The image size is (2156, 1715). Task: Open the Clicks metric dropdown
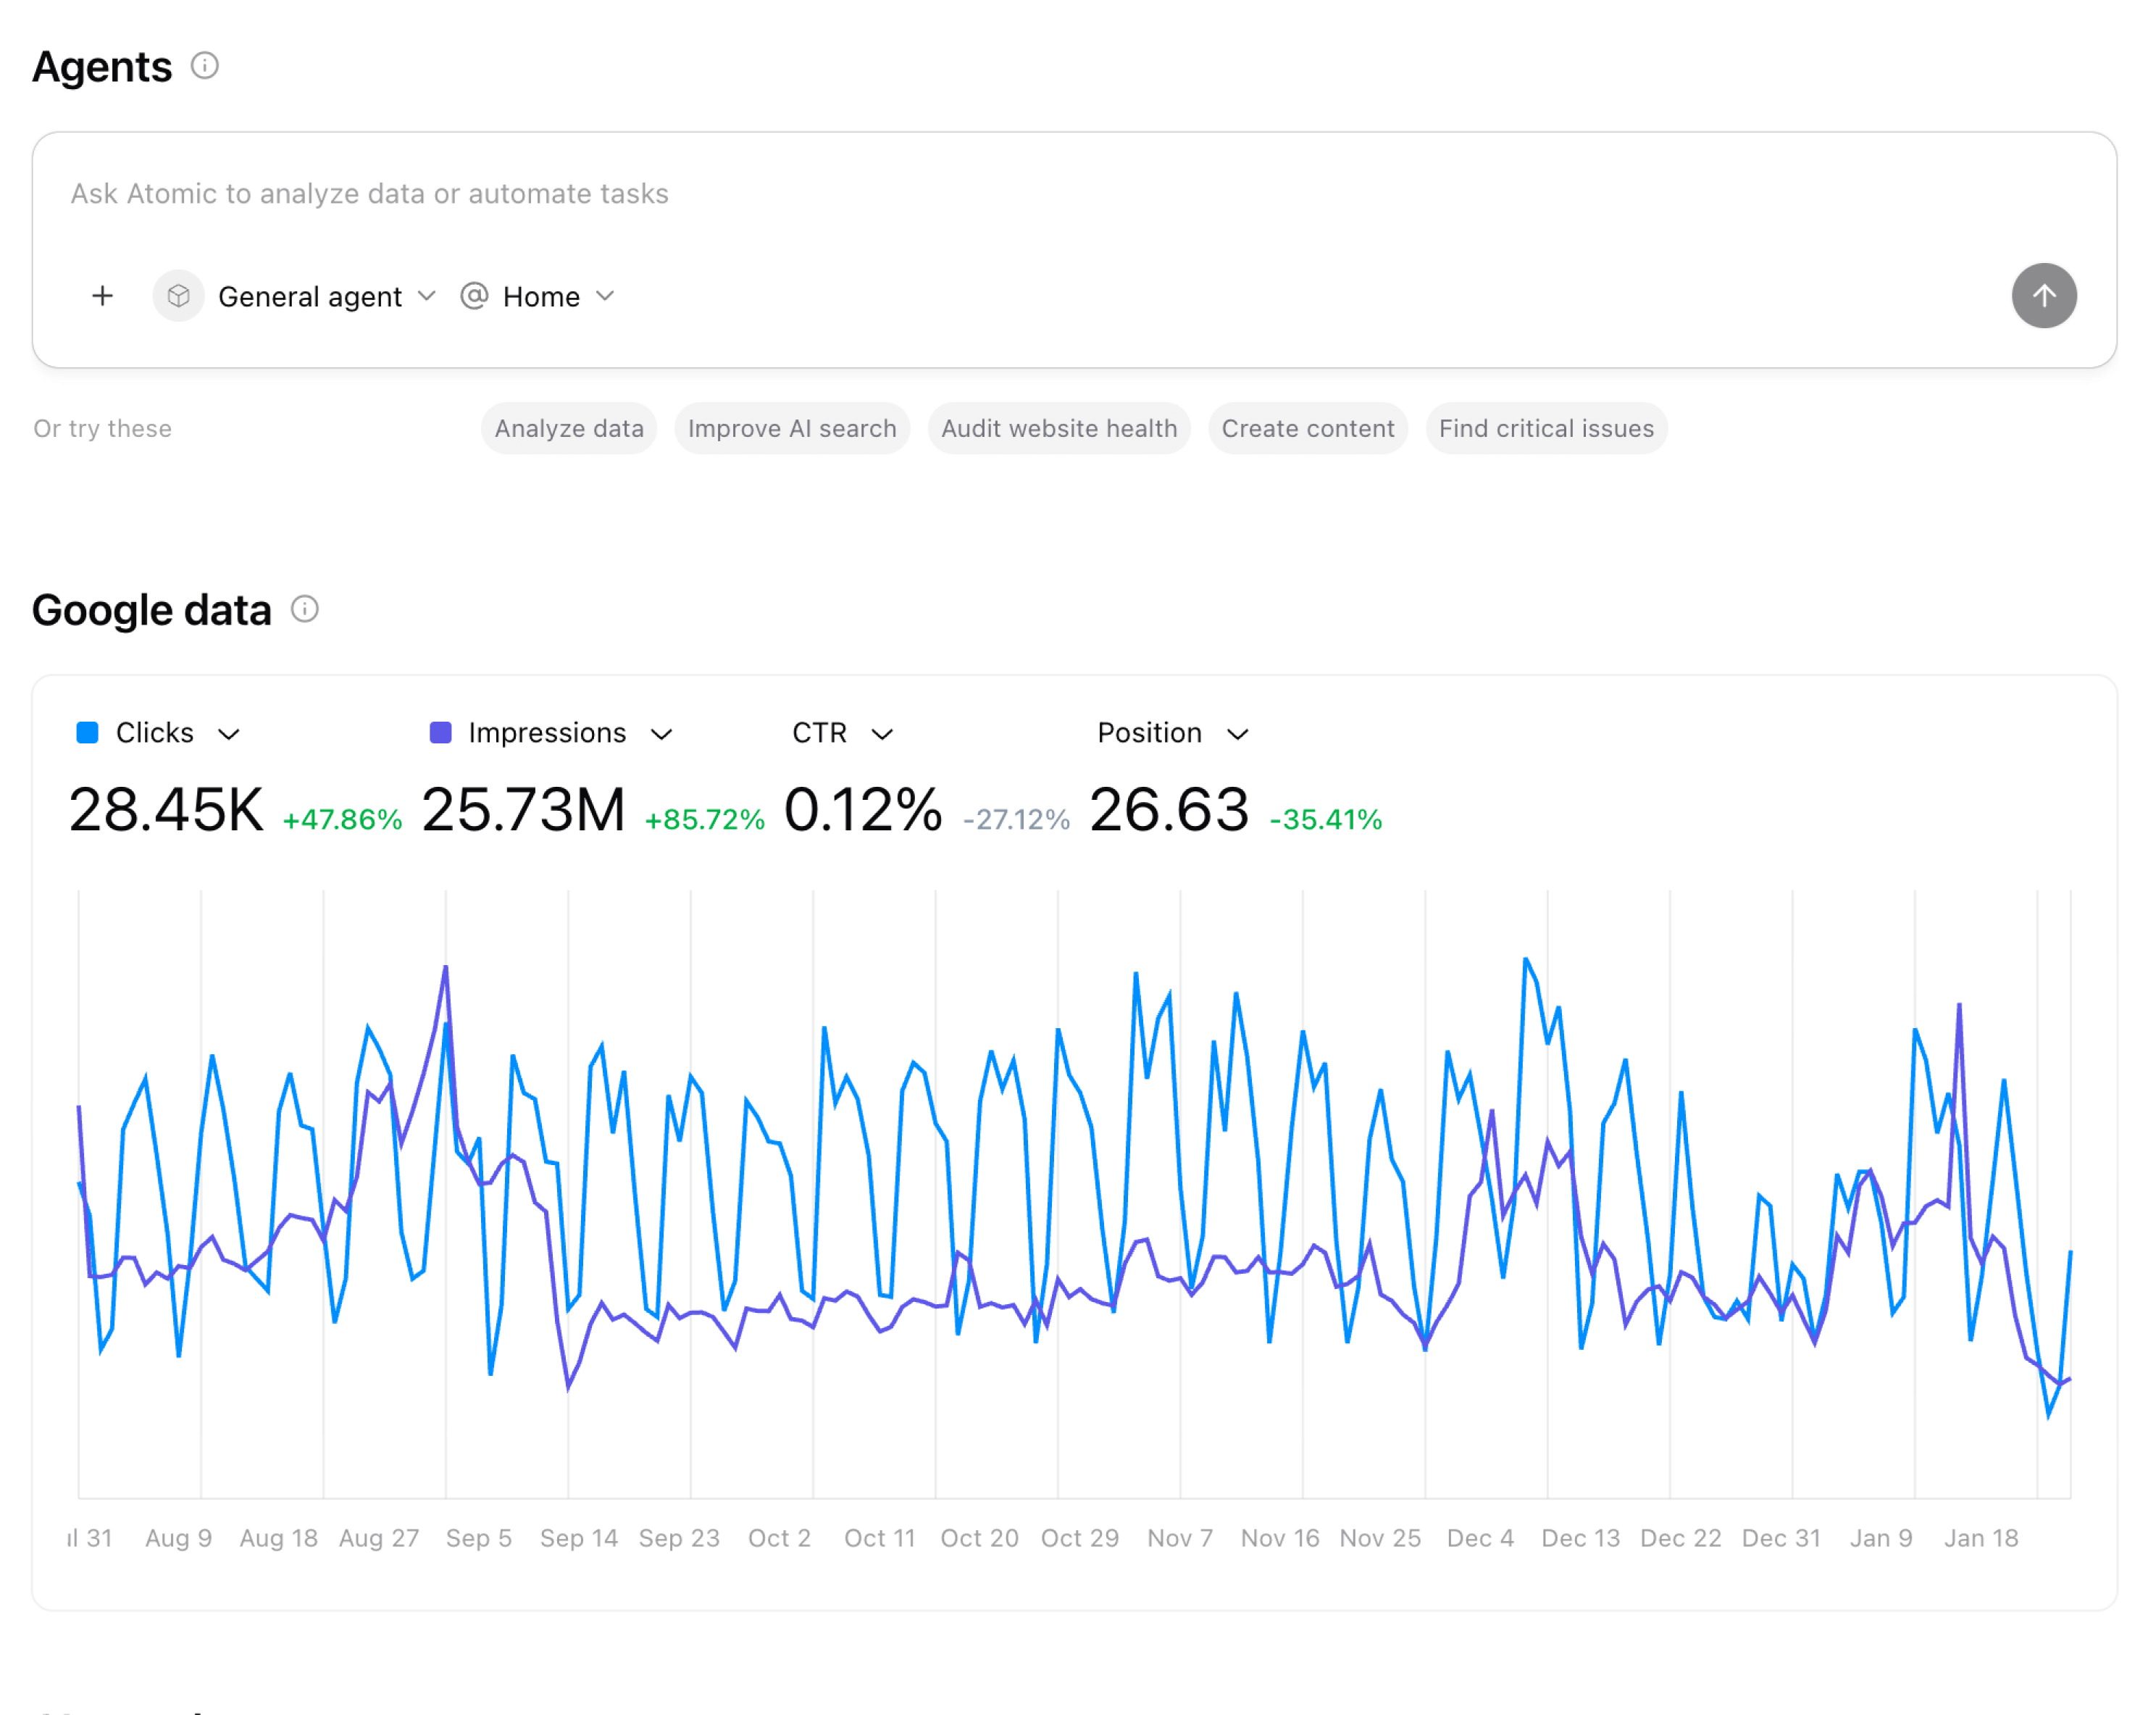tap(229, 733)
